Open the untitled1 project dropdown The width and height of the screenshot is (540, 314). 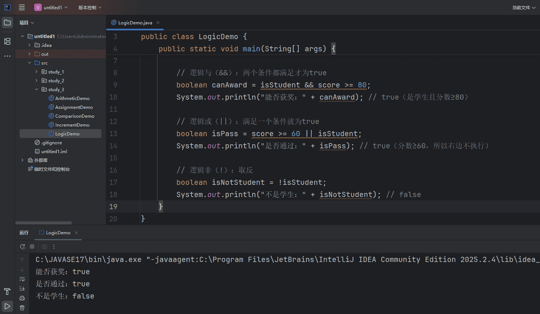click(x=51, y=8)
